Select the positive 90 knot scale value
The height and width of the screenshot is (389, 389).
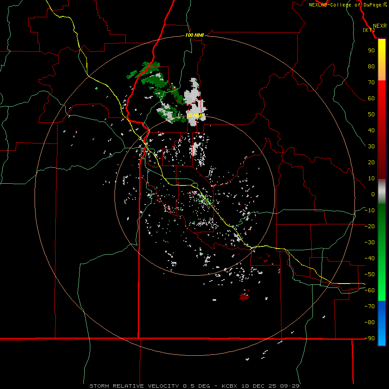[371, 51]
